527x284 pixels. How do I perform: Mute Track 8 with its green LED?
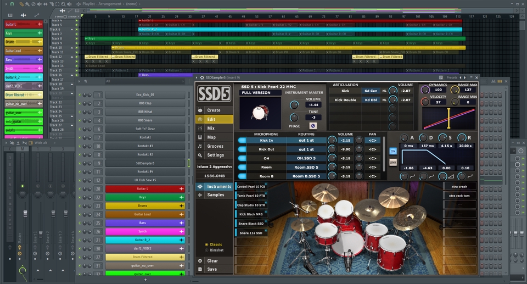click(x=77, y=38)
